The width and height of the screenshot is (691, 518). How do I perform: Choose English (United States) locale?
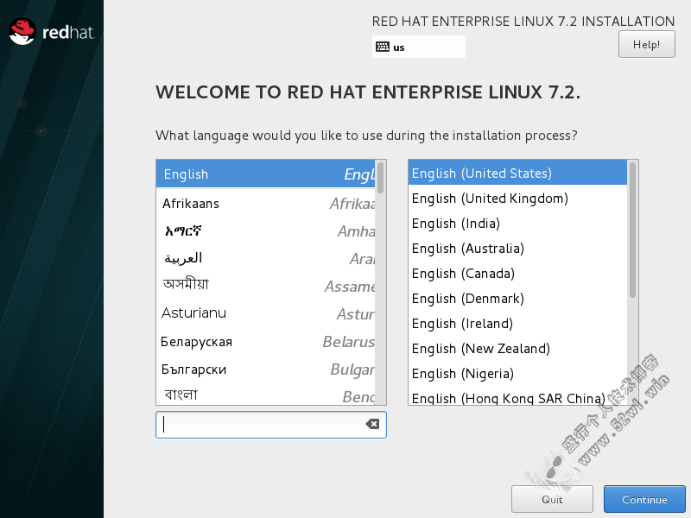tap(517, 174)
